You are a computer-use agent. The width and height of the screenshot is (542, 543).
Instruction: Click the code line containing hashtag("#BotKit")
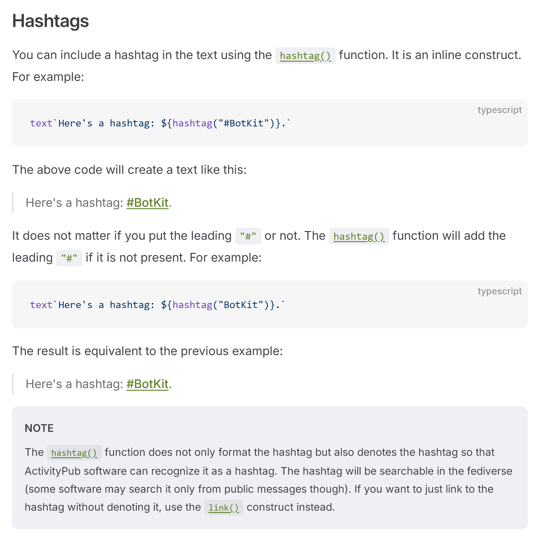(160, 123)
